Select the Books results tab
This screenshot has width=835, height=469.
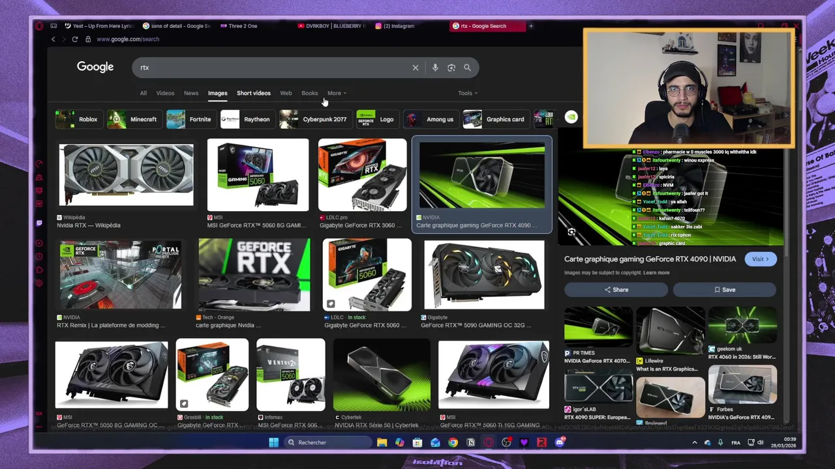point(310,93)
